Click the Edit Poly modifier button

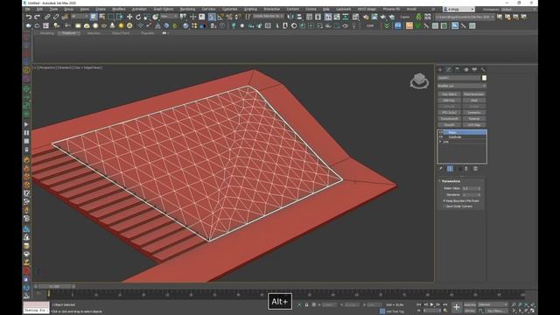click(449, 101)
